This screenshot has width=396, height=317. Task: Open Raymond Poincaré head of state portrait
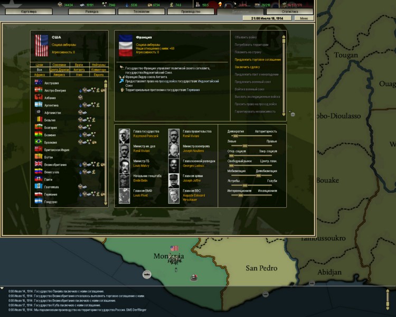[x=124, y=136]
